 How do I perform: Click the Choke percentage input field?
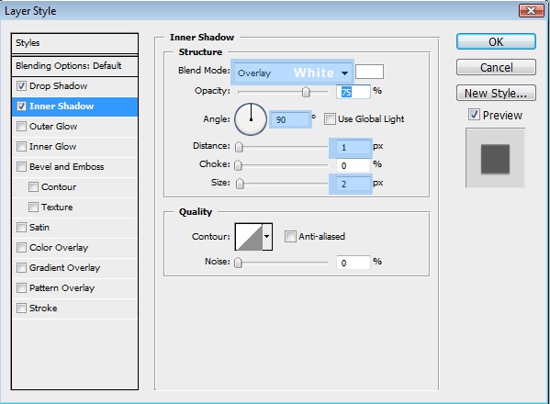pyautogui.click(x=354, y=165)
